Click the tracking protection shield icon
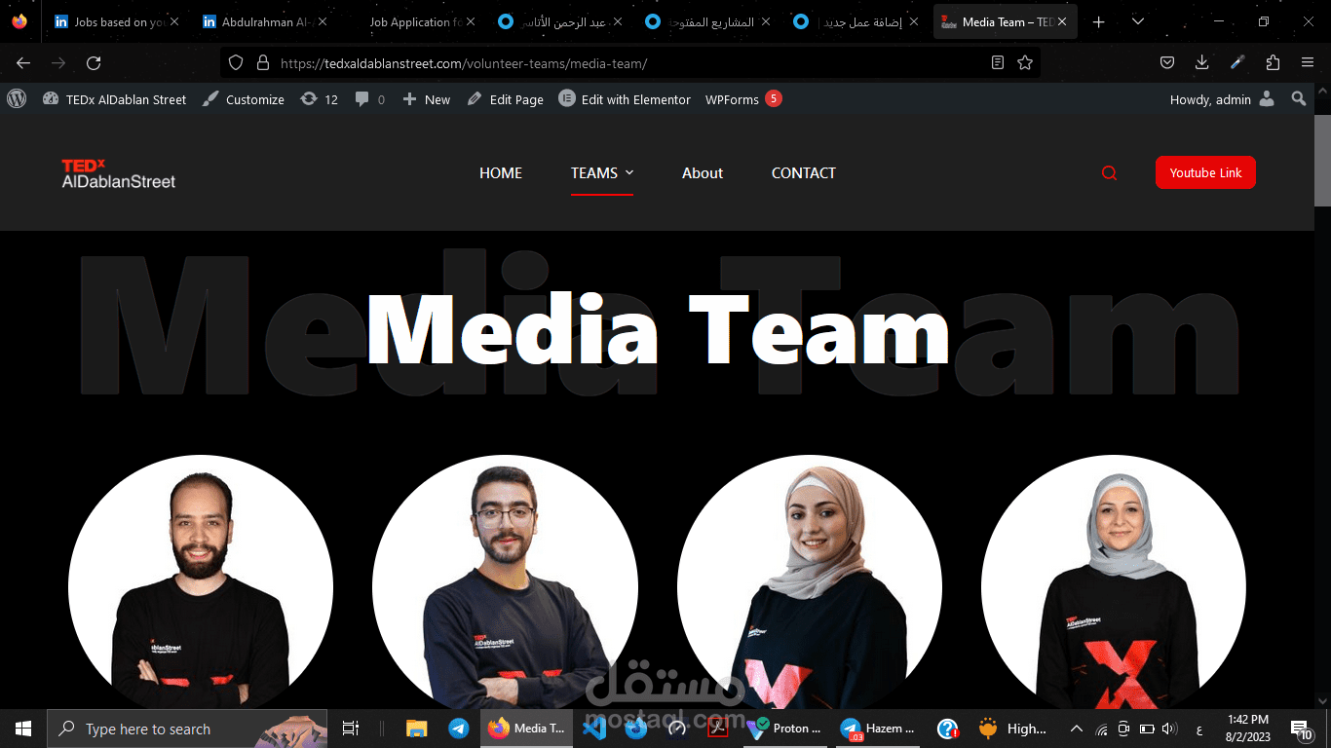 click(x=235, y=63)
